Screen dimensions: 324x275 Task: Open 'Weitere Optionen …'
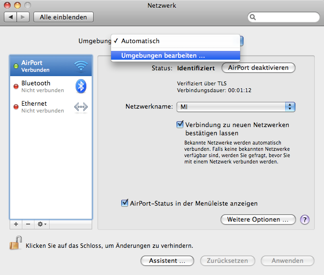coord(258,219)
